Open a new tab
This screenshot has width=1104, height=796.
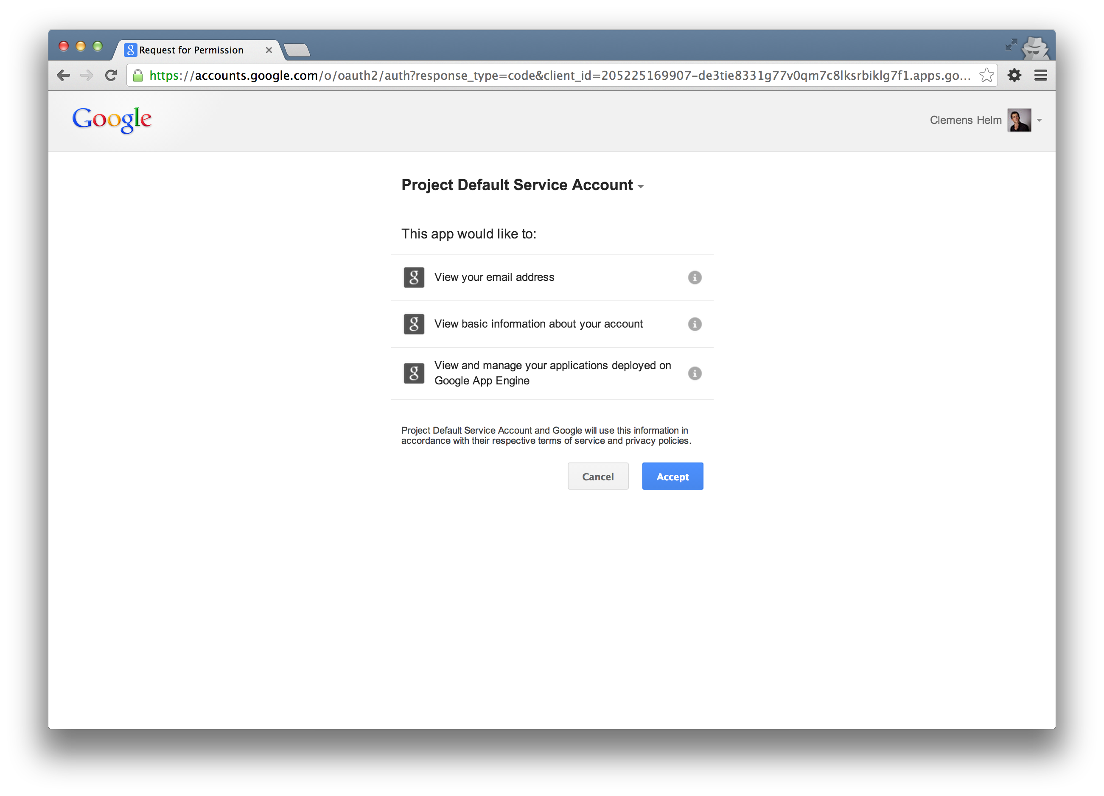click(297, 50)
